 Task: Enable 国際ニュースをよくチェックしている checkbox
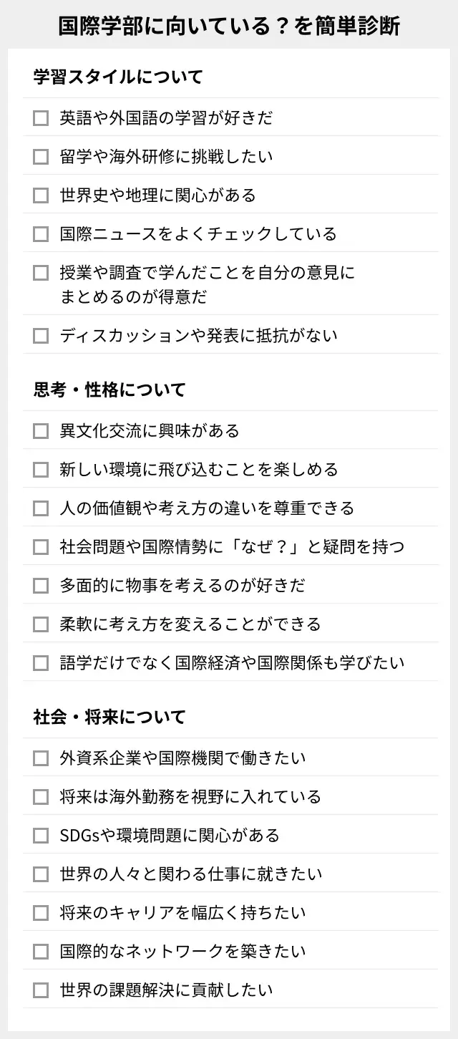[x=41, y=234]
